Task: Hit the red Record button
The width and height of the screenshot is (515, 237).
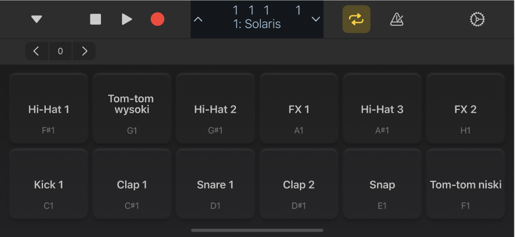Action: [158, 20]
